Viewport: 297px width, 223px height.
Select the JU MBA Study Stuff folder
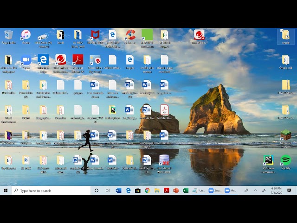tap(78, 39)
